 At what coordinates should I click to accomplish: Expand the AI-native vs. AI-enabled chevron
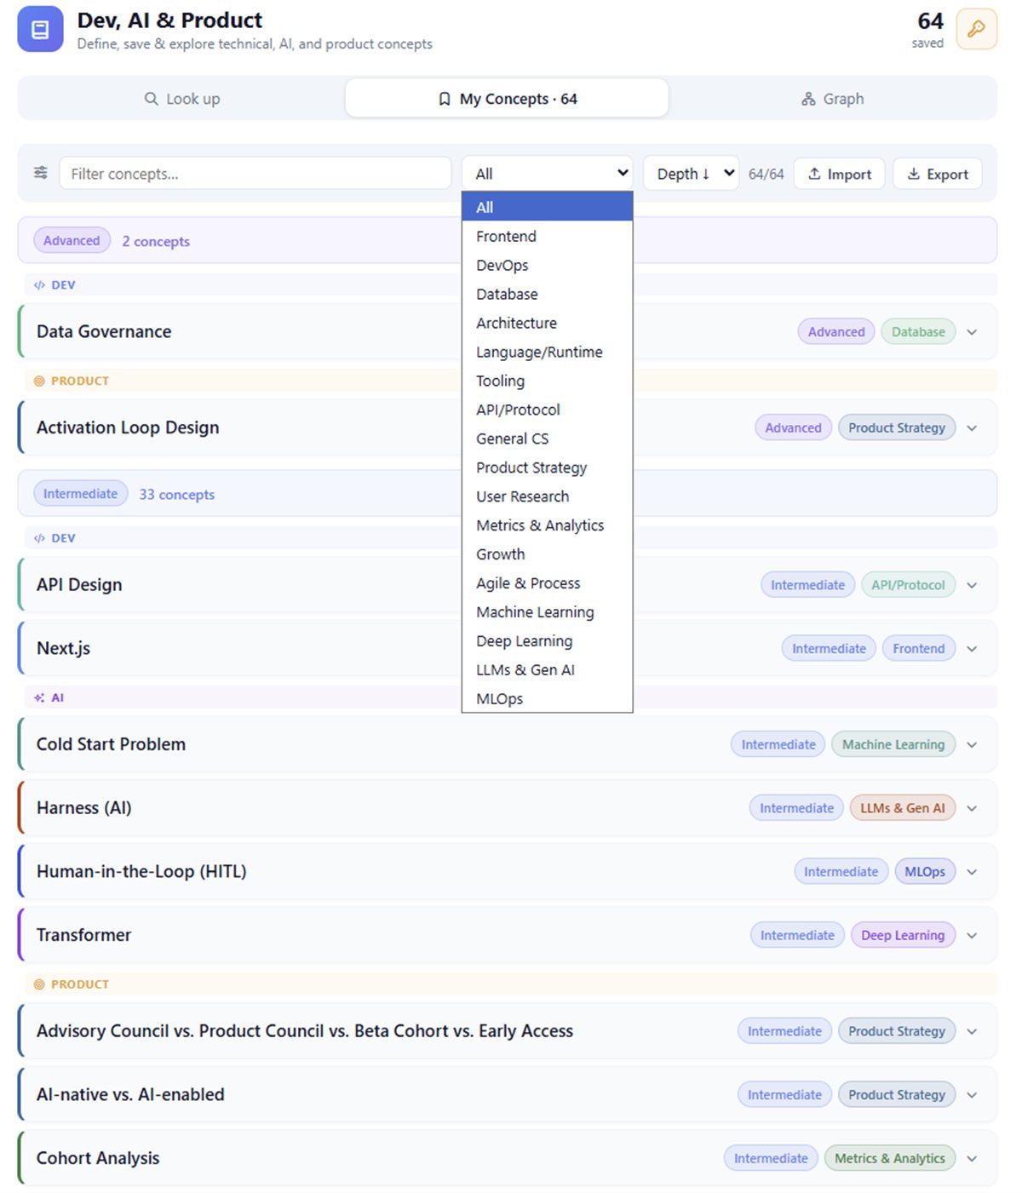click(972, 1095)
